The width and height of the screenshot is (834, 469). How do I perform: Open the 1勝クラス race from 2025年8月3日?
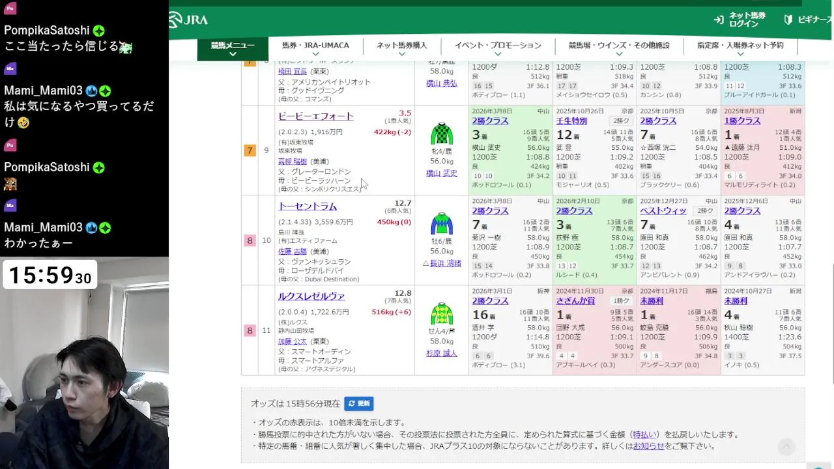[x=742, y=121]
